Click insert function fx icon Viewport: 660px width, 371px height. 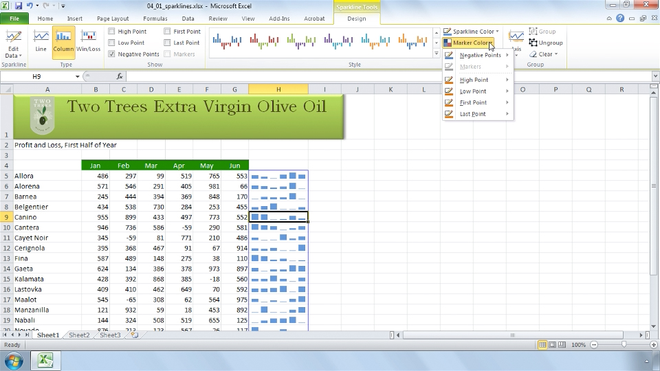(x=120, y=76)
